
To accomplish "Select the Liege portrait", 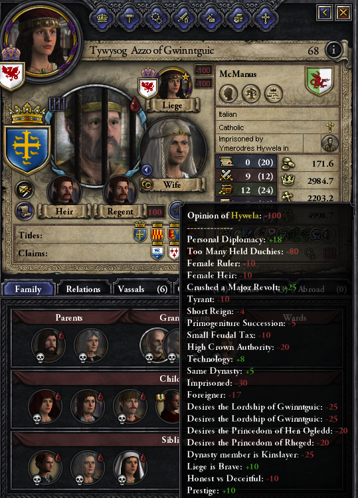I will pyautogui.click(x=173, y=84).
